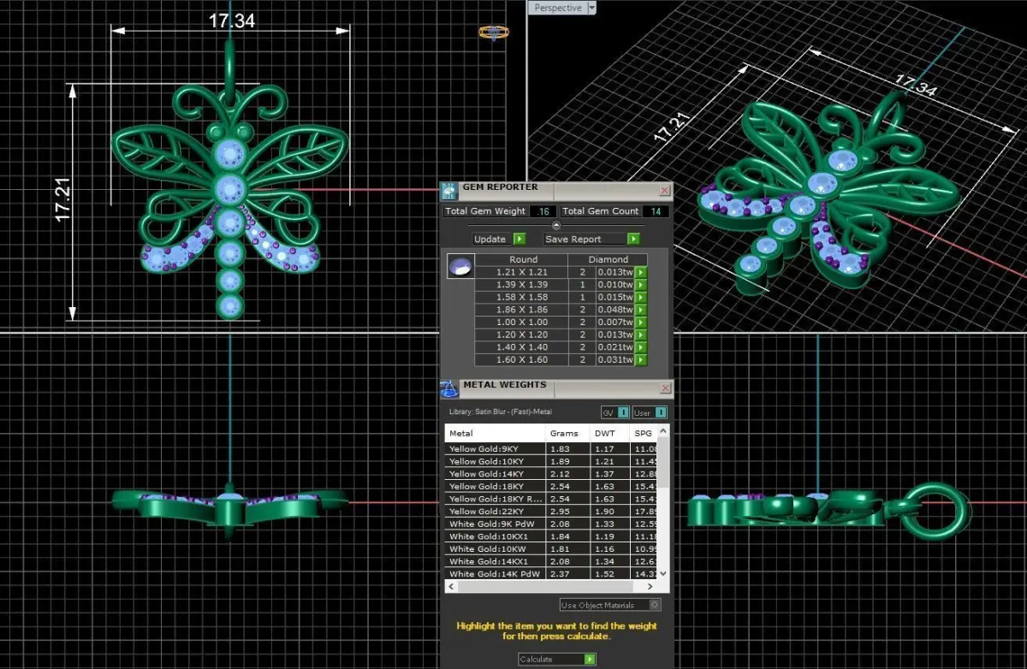Click the Total Gem Weight value field

pos(543,211)
